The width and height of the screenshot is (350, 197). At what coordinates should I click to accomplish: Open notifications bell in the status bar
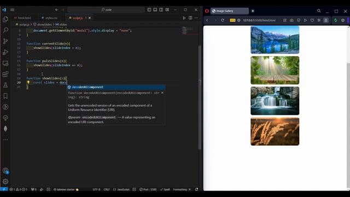196,189
